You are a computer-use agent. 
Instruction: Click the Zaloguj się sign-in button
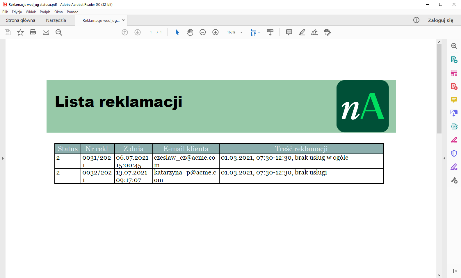point(440,20)
